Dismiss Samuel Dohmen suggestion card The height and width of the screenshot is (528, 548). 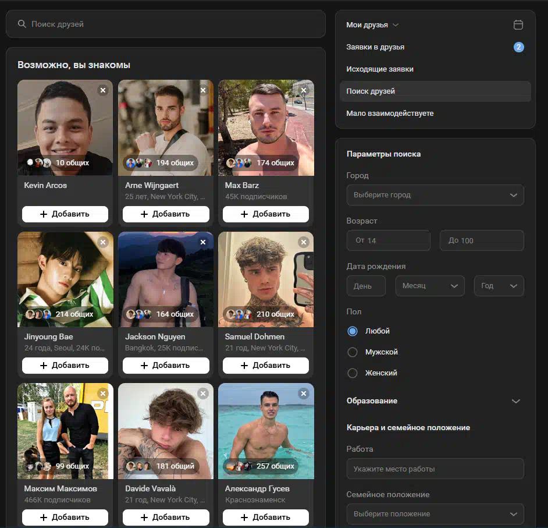coord(304,242)
